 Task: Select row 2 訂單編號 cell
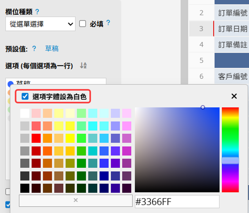(233, 13)
